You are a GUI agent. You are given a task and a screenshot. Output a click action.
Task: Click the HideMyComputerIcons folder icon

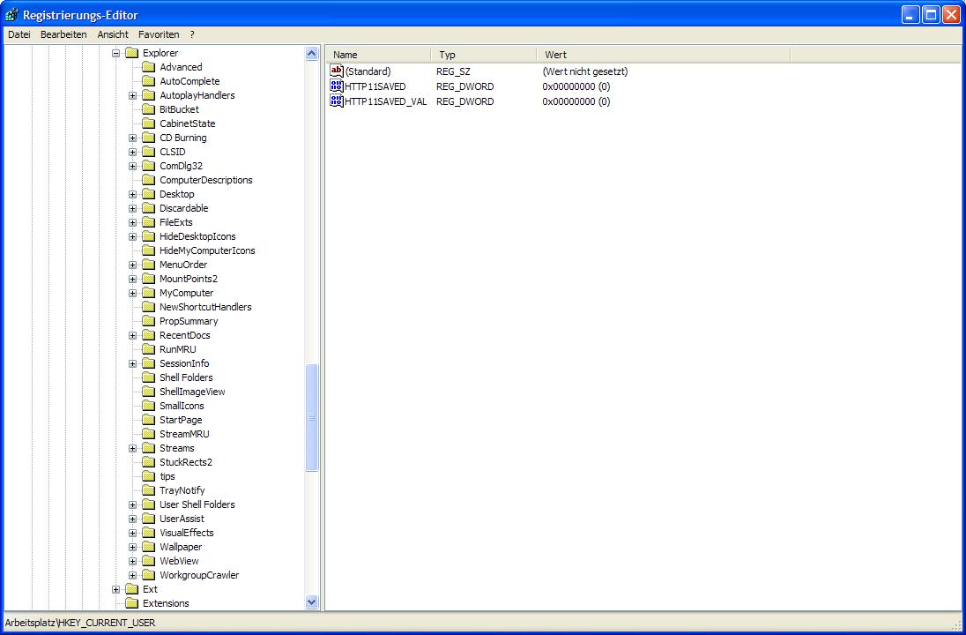click(148, 251)
